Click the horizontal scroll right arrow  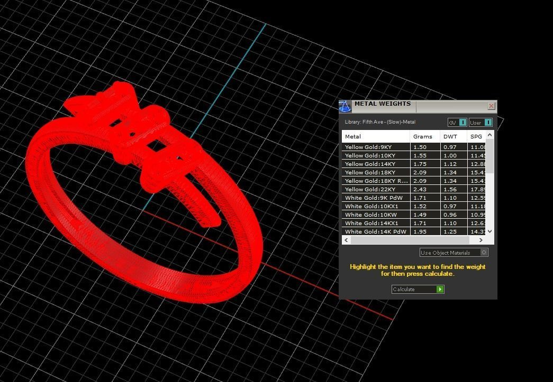(x=481, y=240)
